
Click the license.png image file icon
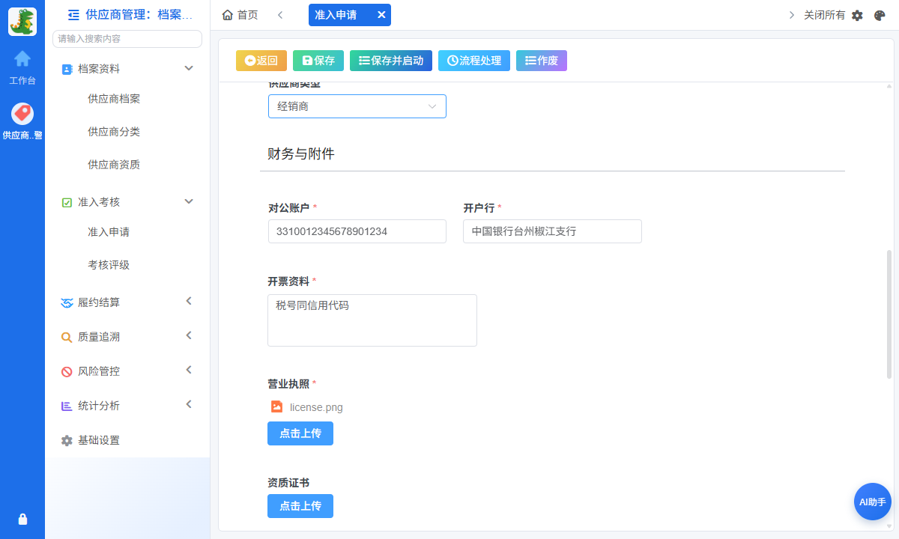point(276,406)
